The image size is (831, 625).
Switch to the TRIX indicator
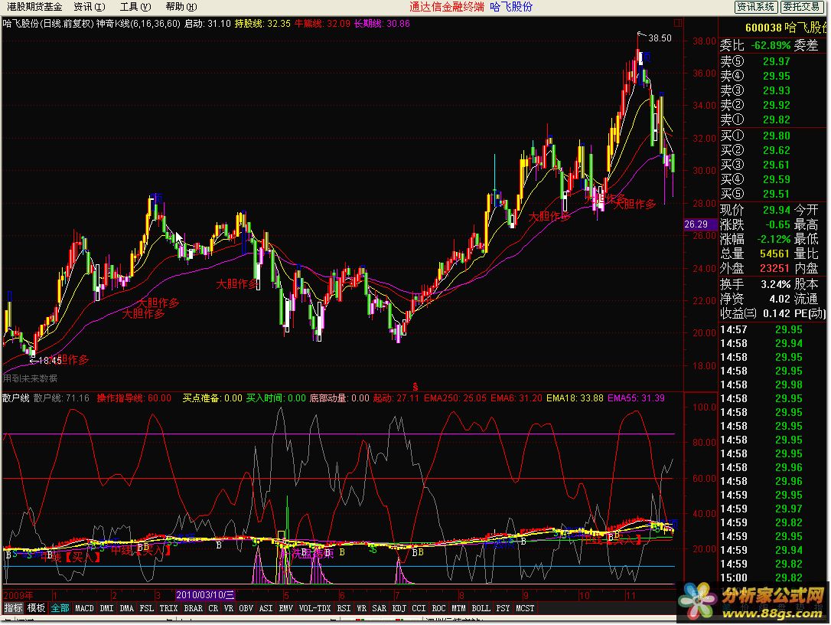click(x=168, y=608)
